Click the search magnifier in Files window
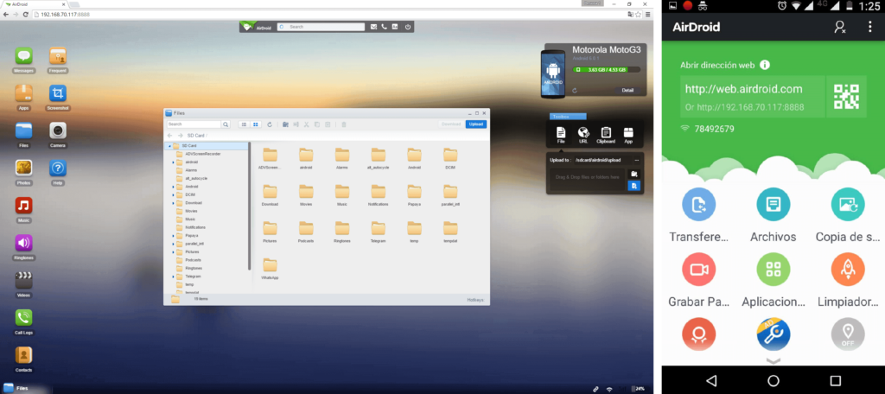885x394 pixels. point(226,124)
